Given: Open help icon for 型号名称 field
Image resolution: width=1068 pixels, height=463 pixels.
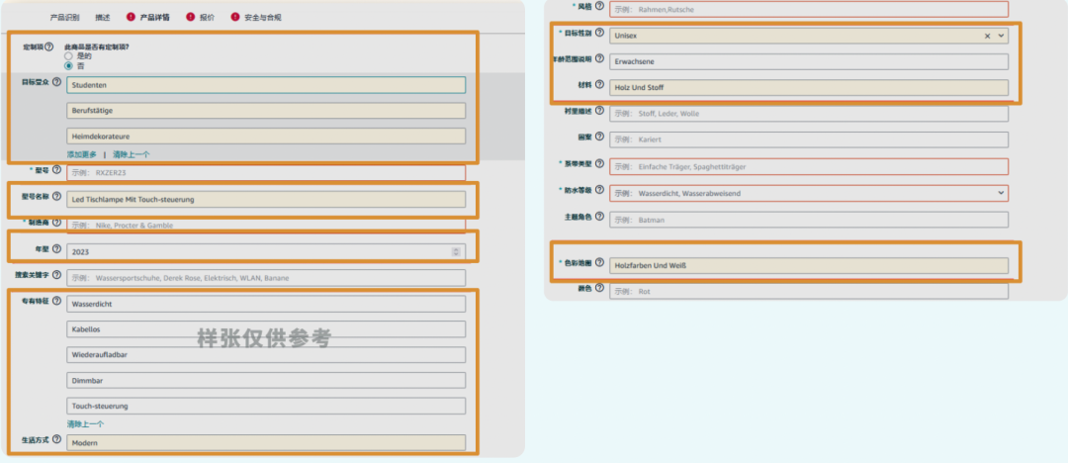Looking at the screenshot, I should [x=56, y=197].
